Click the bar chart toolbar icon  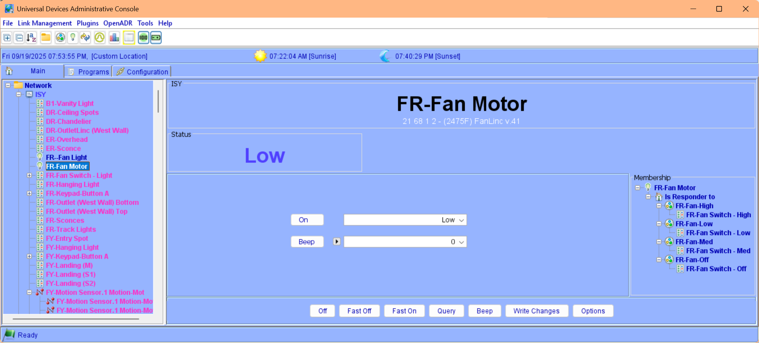[x=114, y=38]
